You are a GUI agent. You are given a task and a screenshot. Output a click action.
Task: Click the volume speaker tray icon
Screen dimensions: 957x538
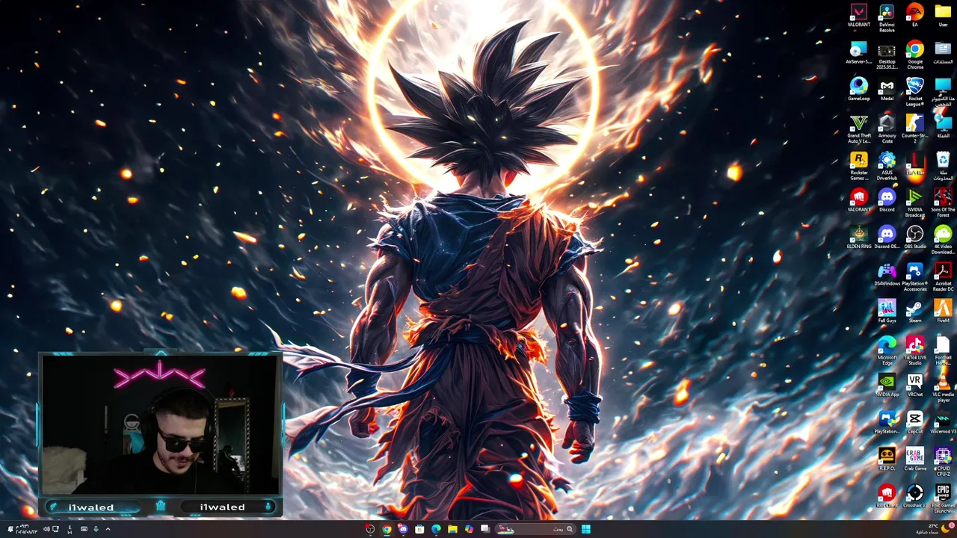coord(46,529)
